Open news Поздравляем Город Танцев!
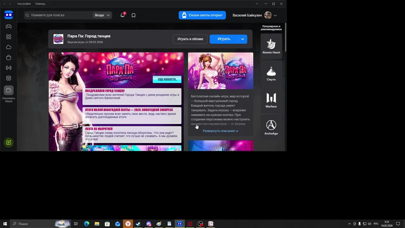The height and width of the screenshot is (228, 405). pyautogui.click(x=132, y=96)
